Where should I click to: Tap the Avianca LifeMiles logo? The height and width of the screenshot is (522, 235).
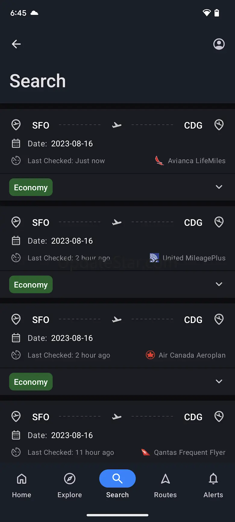[x=159, y=161]
